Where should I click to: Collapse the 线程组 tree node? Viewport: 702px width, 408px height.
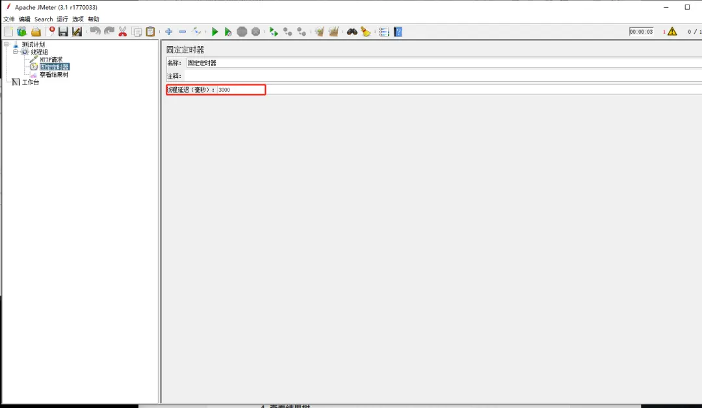click(x=16, y=52)
